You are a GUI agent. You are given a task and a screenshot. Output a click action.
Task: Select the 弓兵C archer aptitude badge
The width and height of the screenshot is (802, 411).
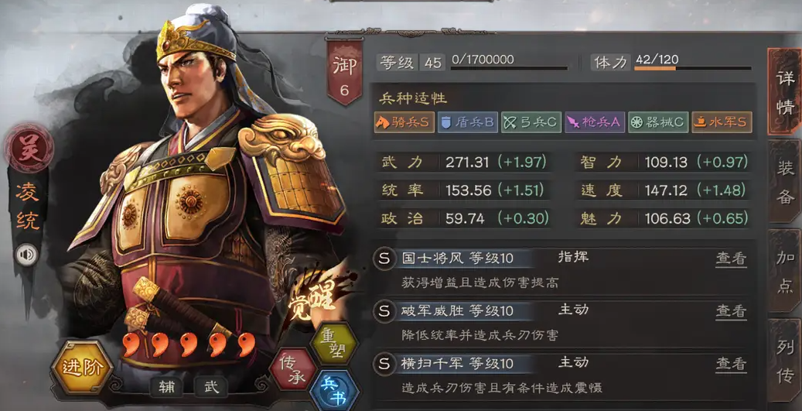coord(531,122)
